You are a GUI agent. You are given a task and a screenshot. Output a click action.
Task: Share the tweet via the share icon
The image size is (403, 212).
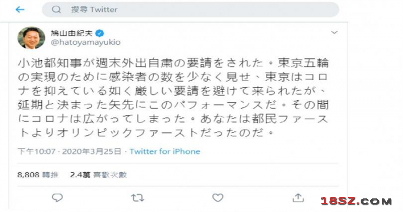(298, 197)
